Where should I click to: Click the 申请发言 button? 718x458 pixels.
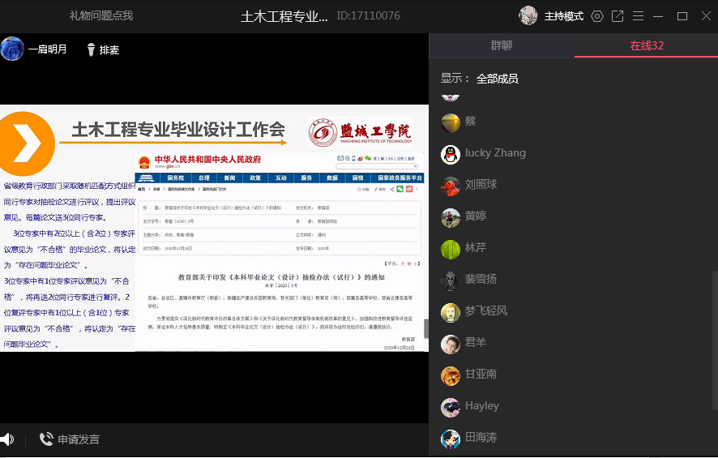tap(79, 439)
